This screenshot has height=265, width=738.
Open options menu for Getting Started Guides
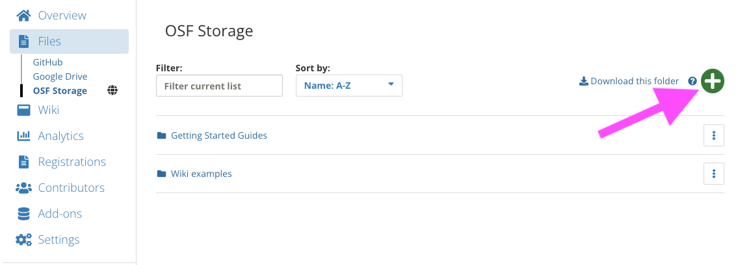[x=714, y=135]
